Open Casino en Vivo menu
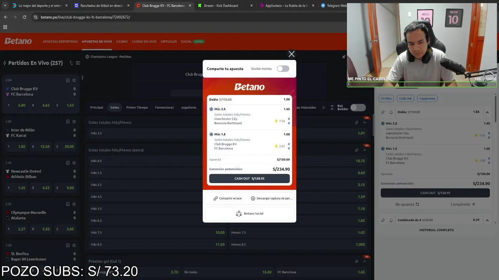 (x=144, y=42)
